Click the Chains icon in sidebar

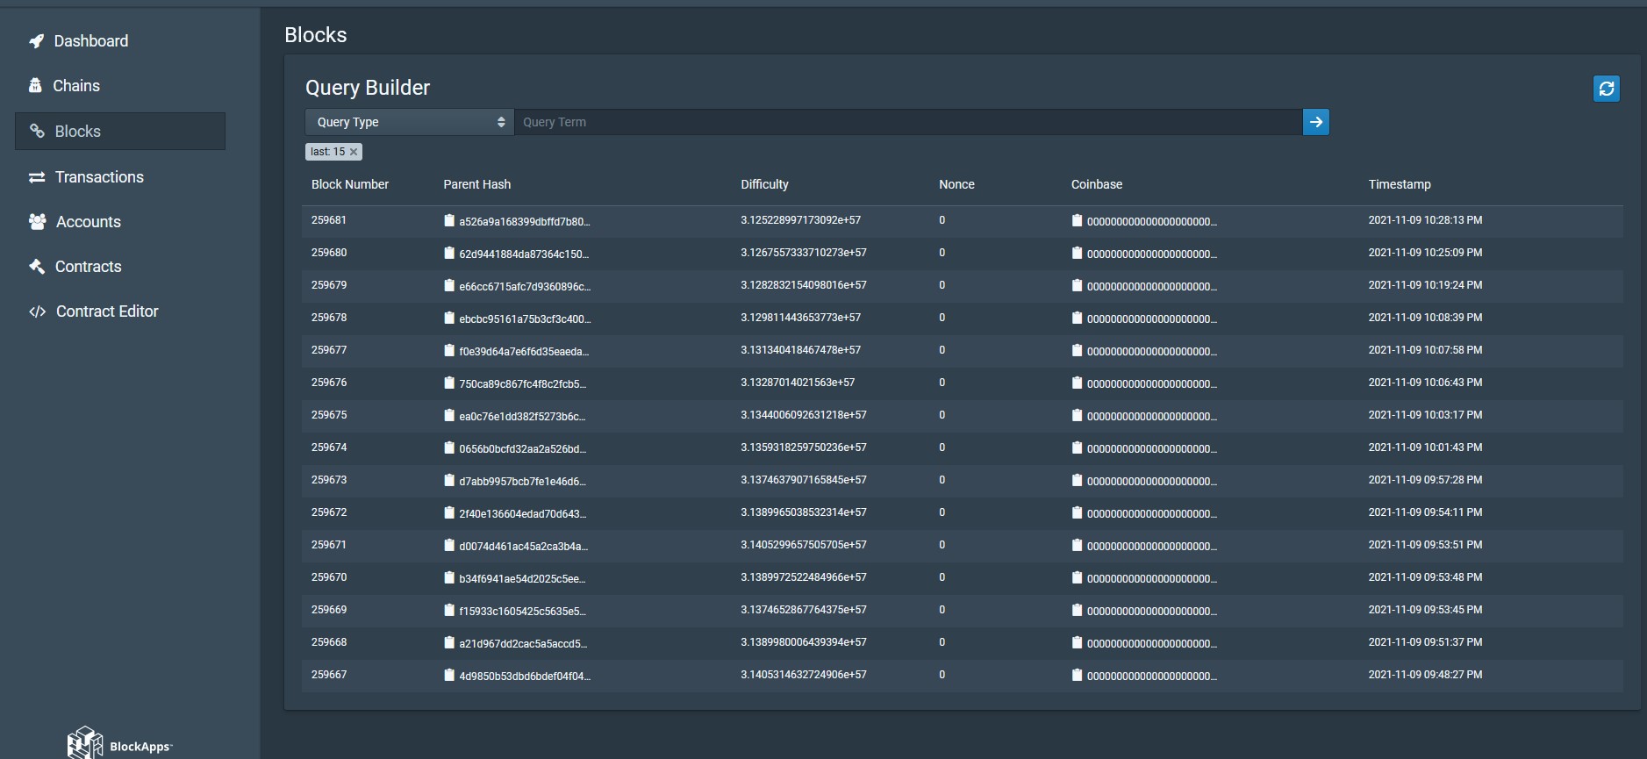(35, 85)
